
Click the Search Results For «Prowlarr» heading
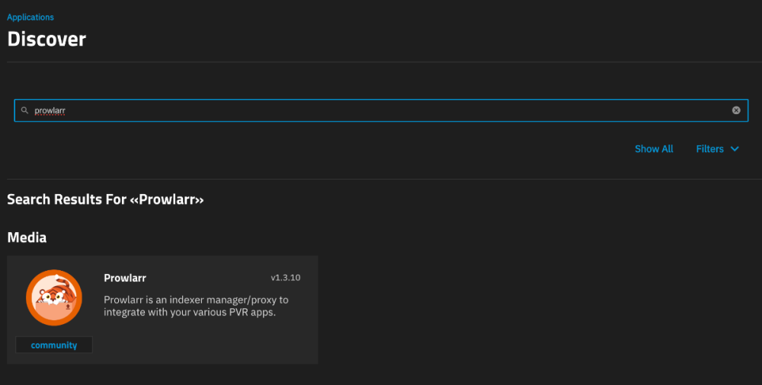coord(105,199)
